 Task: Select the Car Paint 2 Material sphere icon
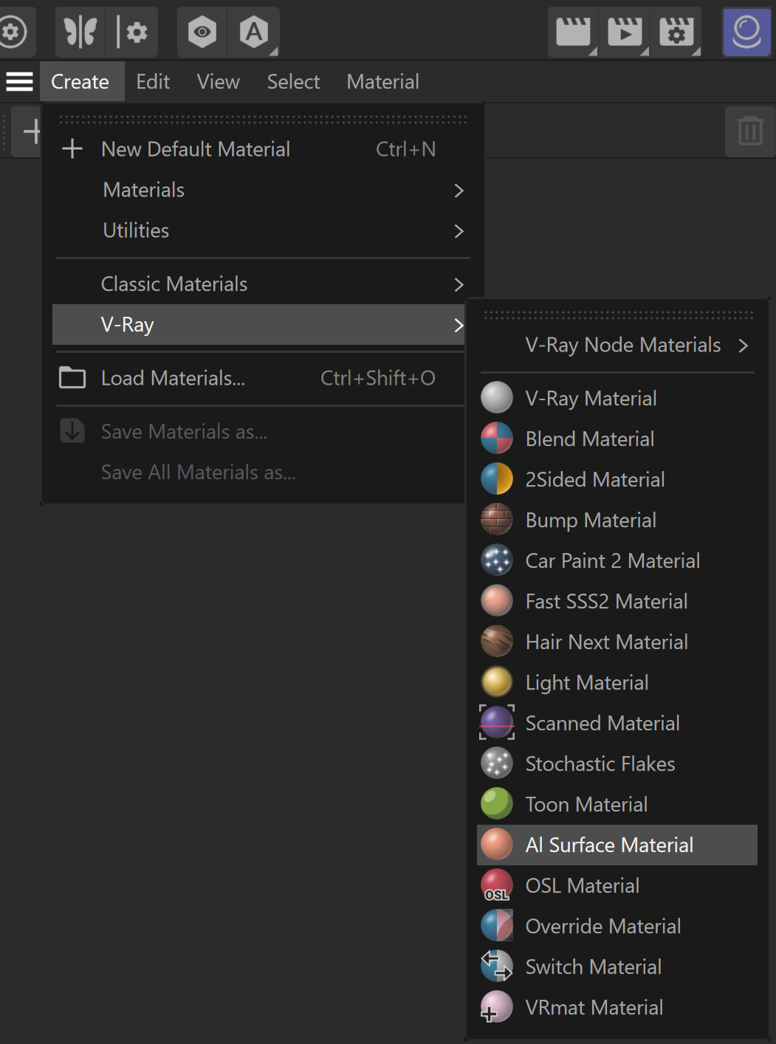[497, 560]
